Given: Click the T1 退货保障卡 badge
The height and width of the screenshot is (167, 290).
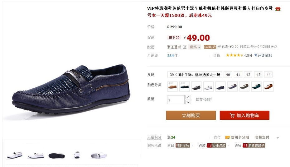Looking at the screenshot, I should 254,146.
